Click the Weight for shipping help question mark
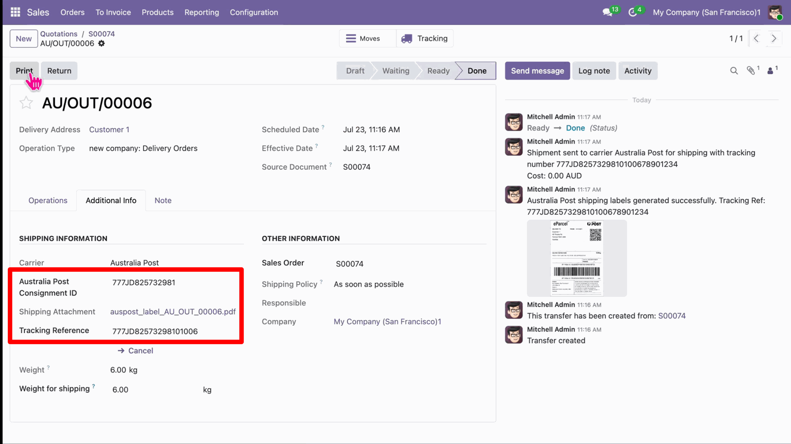Image resolution: width=791 pixels, height=444 pixels. click(x=94, y=386)
